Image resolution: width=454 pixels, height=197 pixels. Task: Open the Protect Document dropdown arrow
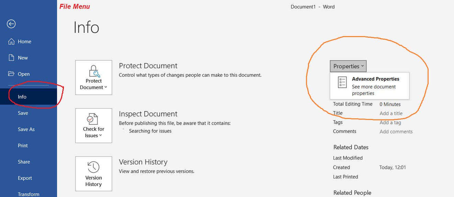pyautogui.click(x=106, y=87)
